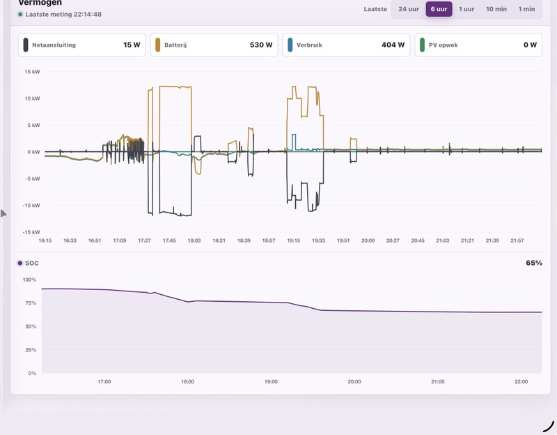Click the green PV opwek color swatch
Image resolution: width=557 pixels, height=435 pixels.
(x=422, y=45)
